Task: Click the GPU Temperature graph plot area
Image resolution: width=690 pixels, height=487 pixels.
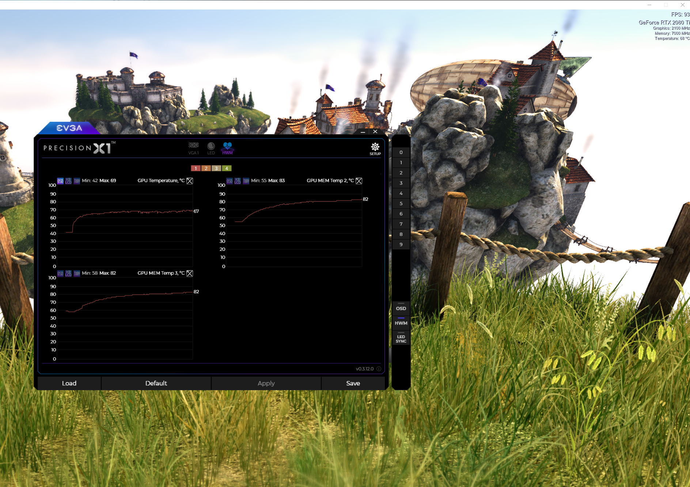Action: (x=125, y=226)
